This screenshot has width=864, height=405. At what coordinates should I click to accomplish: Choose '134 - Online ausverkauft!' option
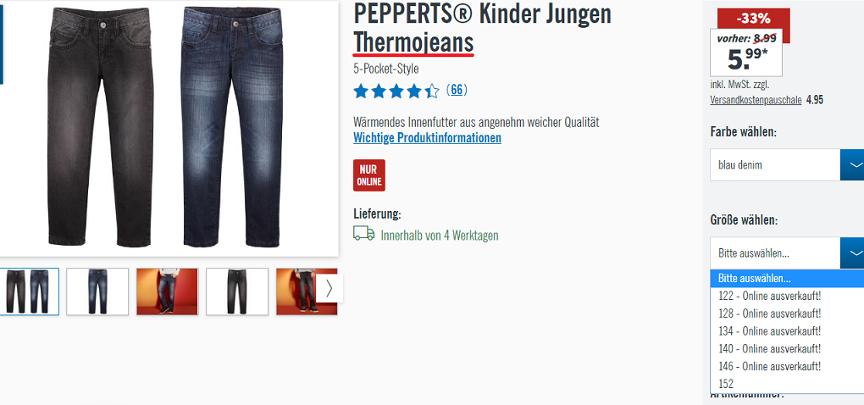(x=787, y=331)
